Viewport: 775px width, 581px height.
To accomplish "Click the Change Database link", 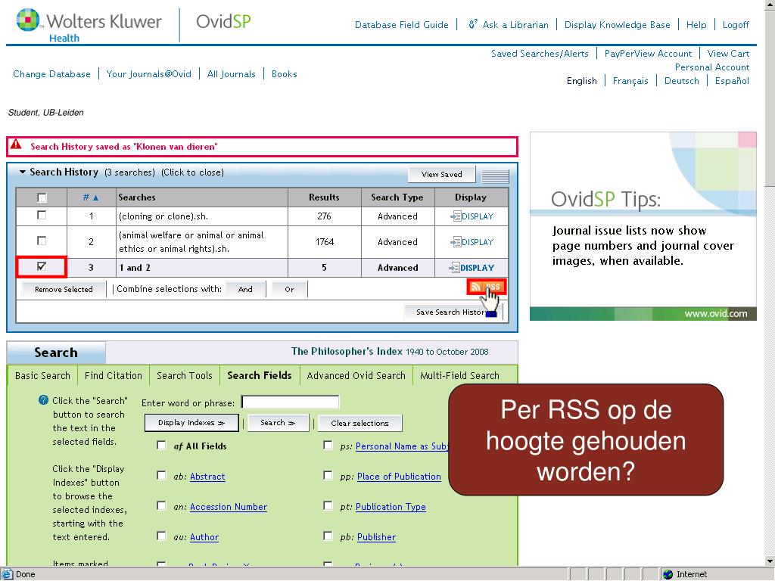I will coord(52,74).
